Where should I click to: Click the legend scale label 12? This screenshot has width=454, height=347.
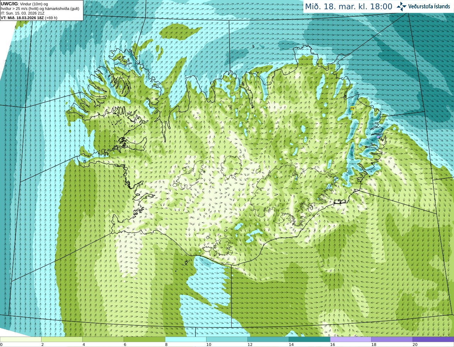point(250,345)
